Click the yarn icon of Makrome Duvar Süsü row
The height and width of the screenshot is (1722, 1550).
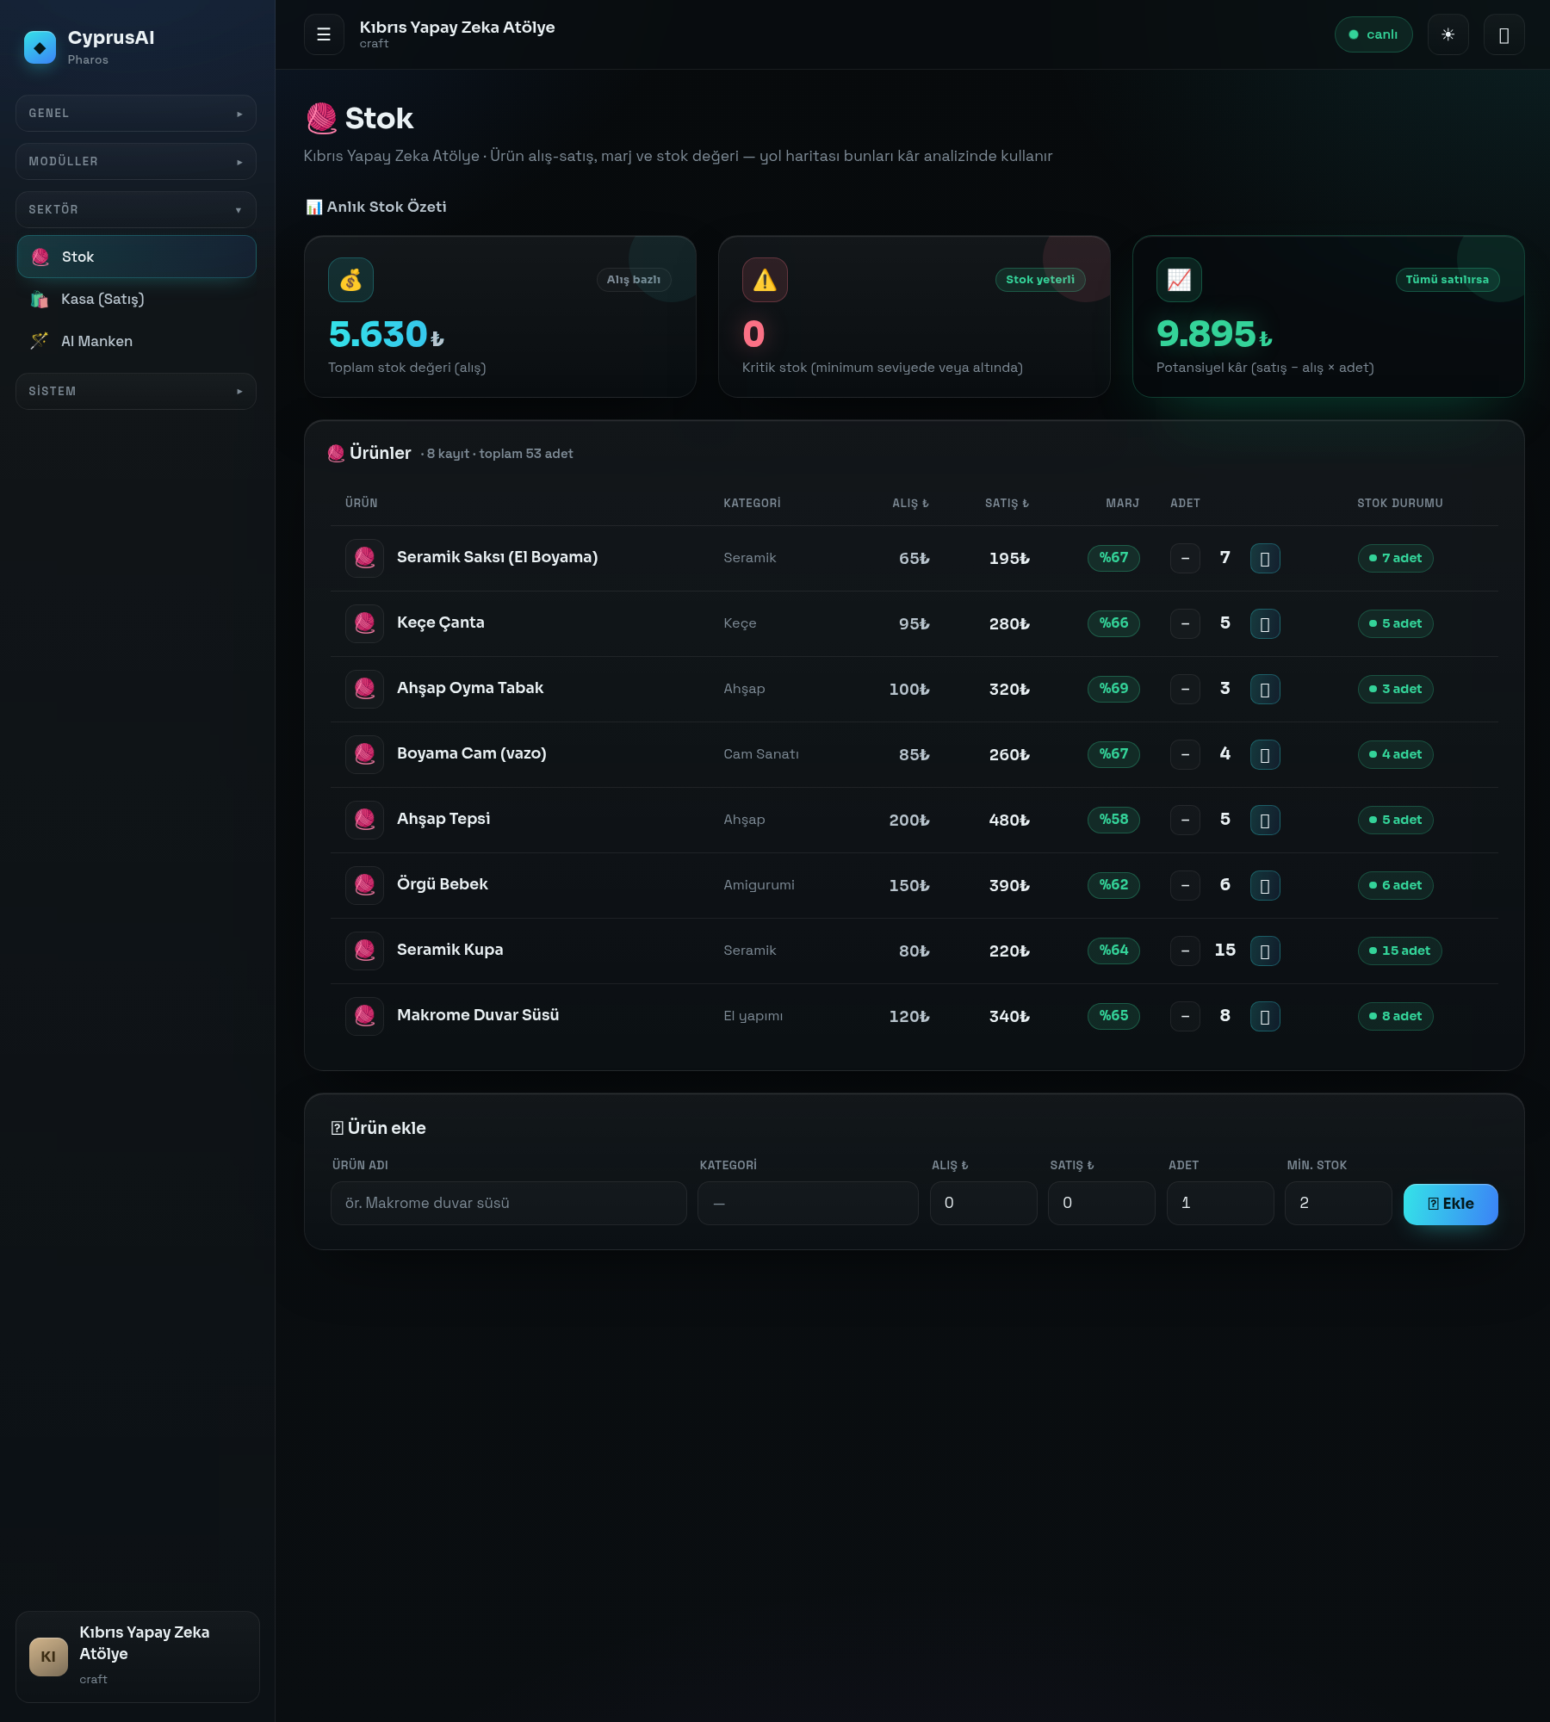364,1016
